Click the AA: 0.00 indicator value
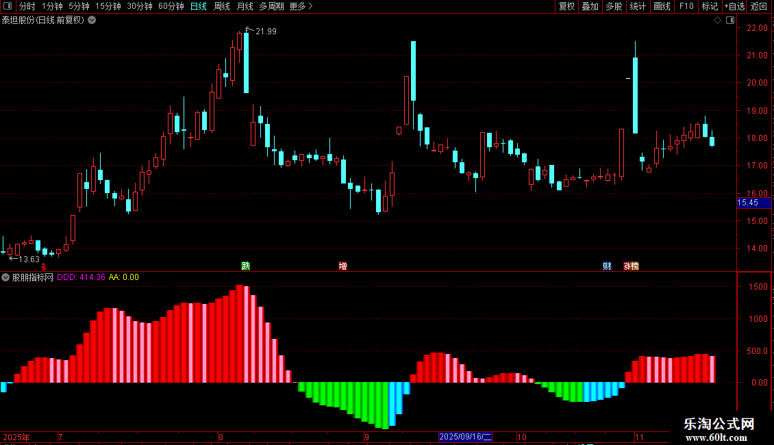Viewport: 774px width, 445px height. click(x=124, y=277)
